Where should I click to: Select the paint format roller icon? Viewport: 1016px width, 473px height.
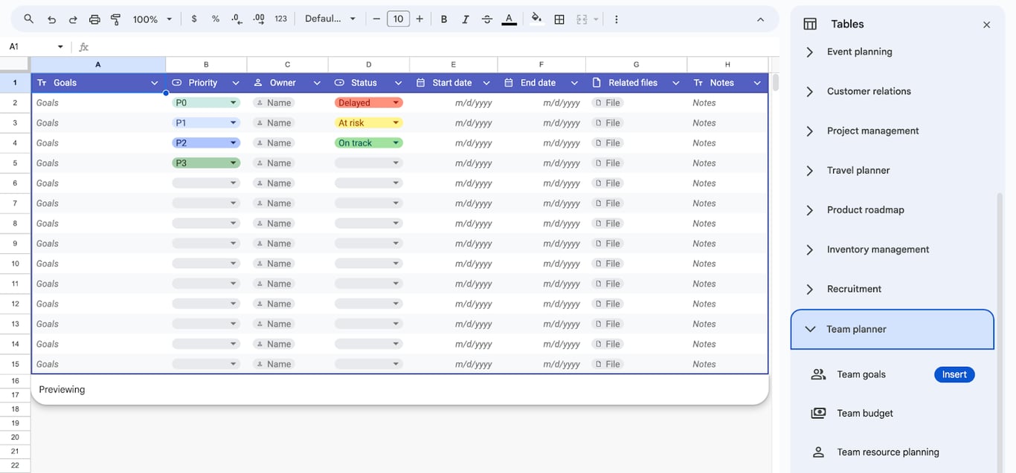click(x=116, y=19)
